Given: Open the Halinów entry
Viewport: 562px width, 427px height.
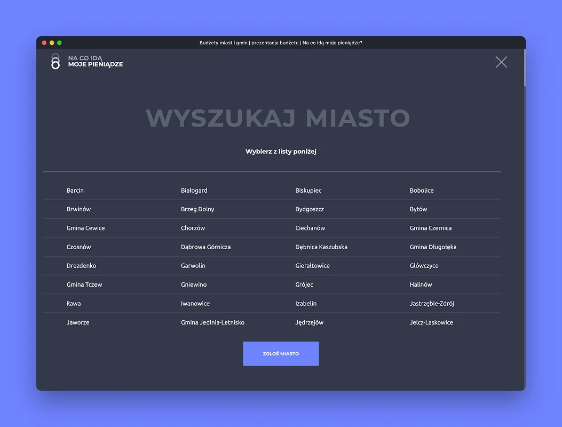Looking at the screenshot, I should (421, 284).
